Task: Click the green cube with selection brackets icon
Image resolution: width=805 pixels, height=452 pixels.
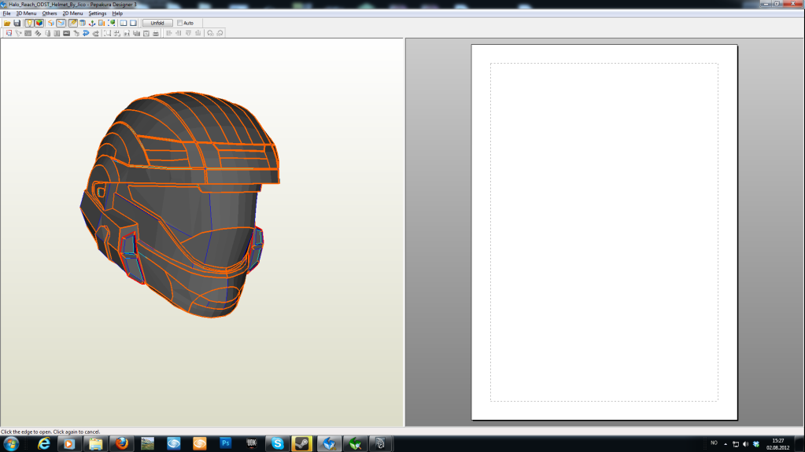Action: coord(112,23)
